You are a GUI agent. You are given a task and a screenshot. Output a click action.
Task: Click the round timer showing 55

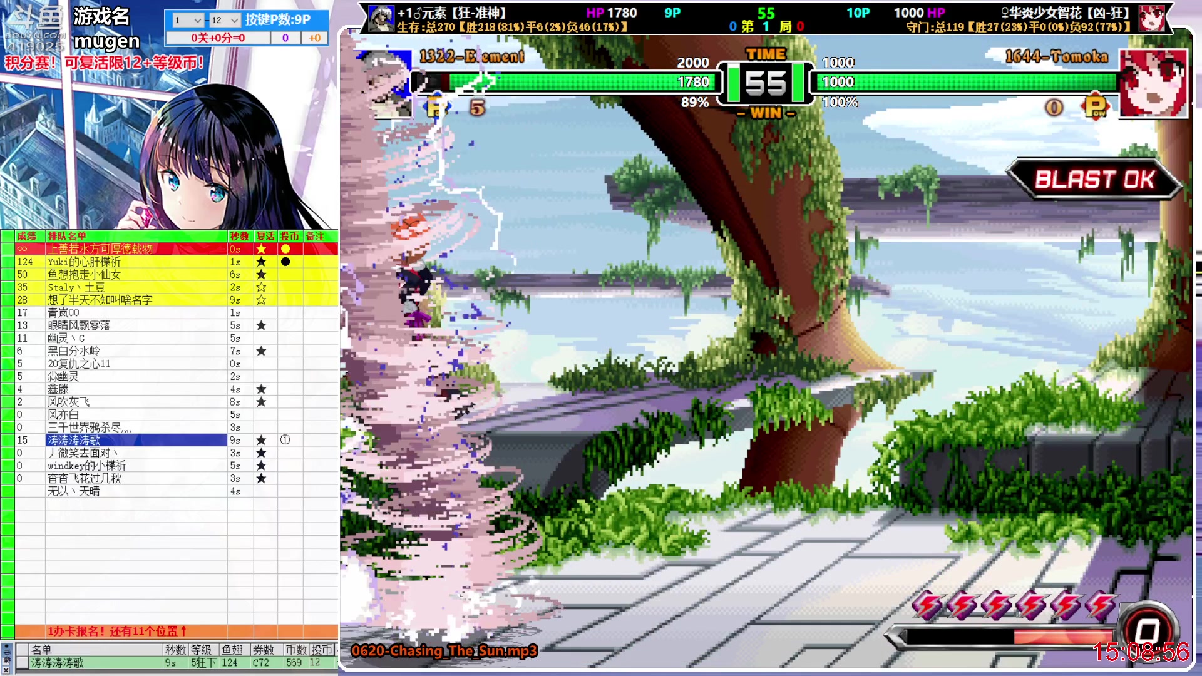(x=765, y=83)
